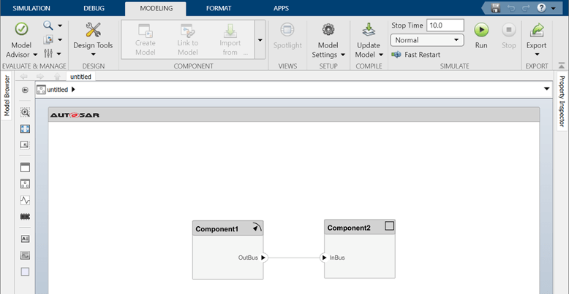Click the Area box palette icon
569x294 pixels.
point(25,272)
